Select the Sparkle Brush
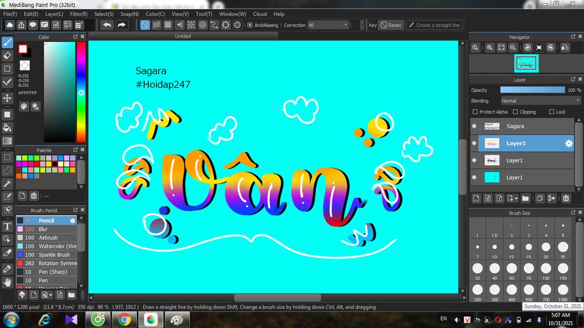 (47, 255)
